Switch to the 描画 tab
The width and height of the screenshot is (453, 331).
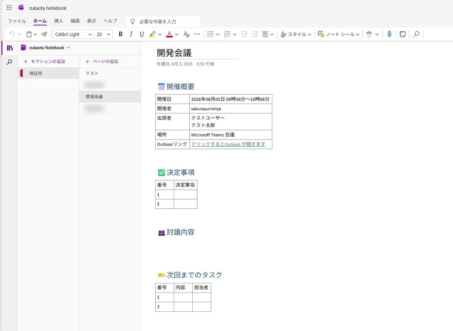pos(75,21)
